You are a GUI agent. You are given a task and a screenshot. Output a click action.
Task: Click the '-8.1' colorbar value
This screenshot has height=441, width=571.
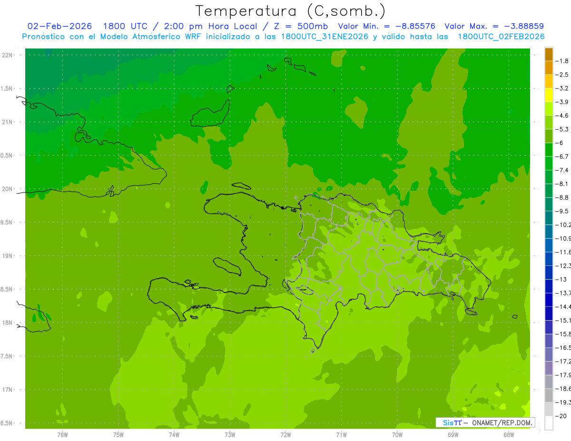point(562,184)
